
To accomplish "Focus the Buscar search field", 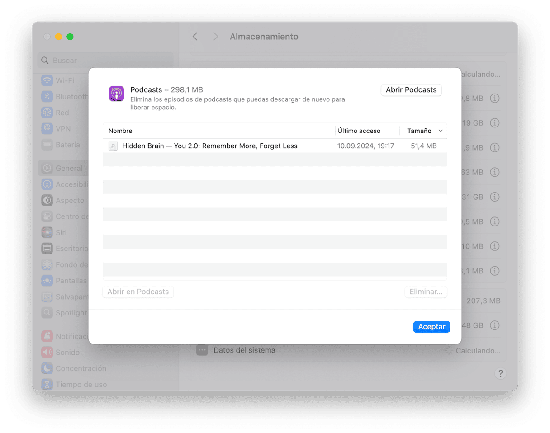I will point(105,60).
